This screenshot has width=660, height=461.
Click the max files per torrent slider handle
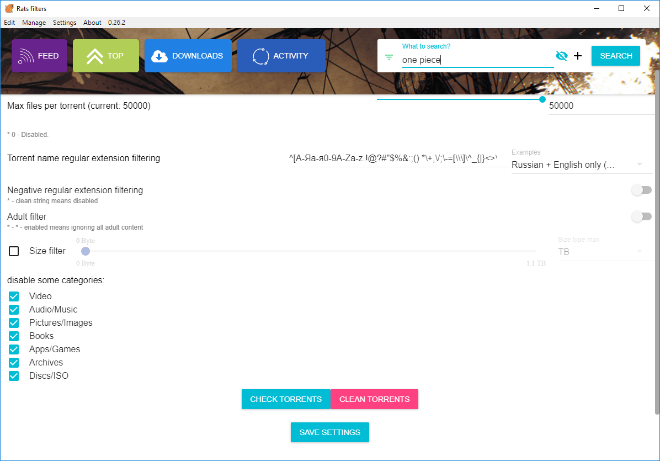[542, 99]
